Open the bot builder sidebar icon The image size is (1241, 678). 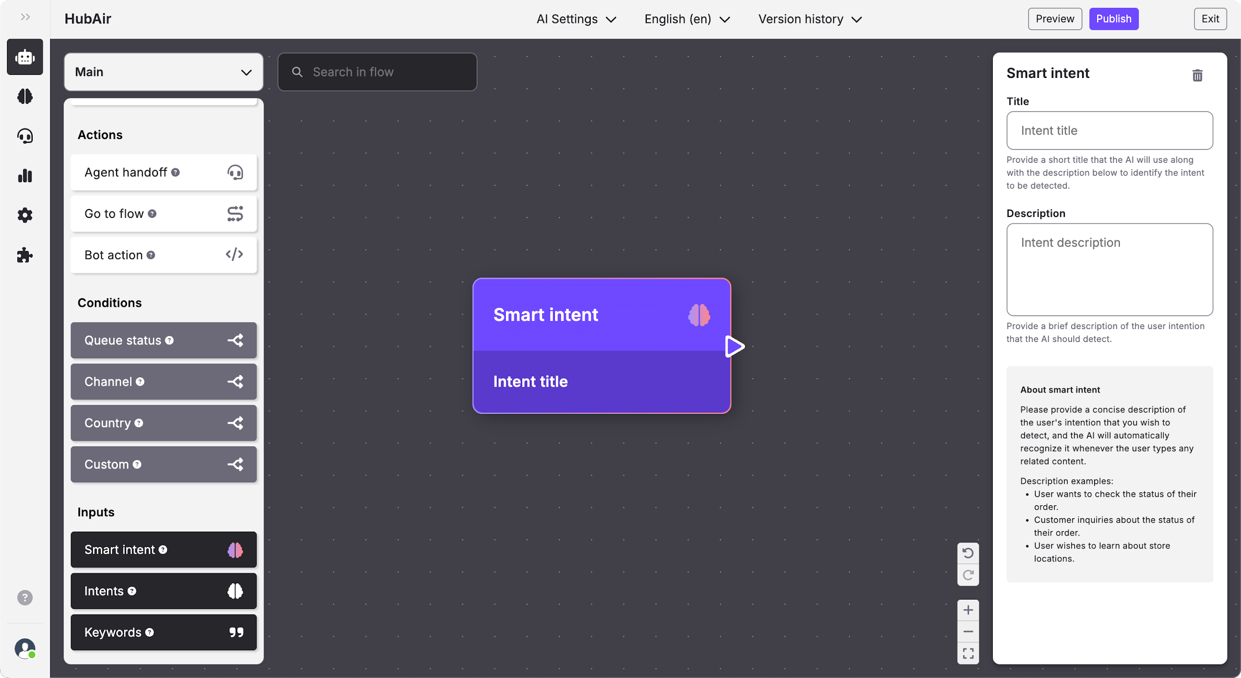25,57
